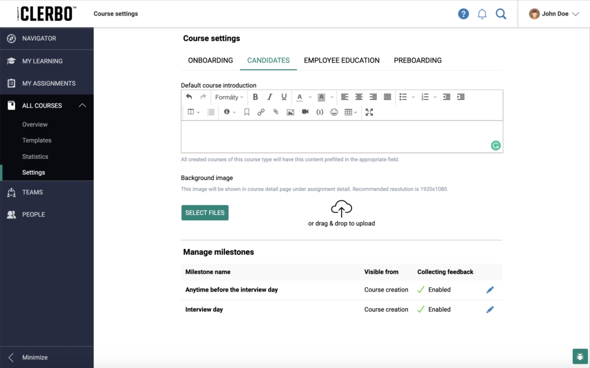Viewport: 590px width, 368px height.
Task: Attach a file with paperclip icon
Action: (276, 112)
